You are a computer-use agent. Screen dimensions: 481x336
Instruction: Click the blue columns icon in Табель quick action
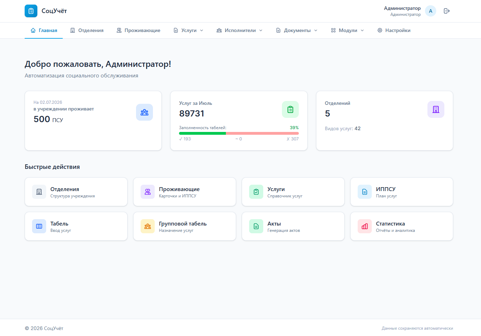coord(39,226)
